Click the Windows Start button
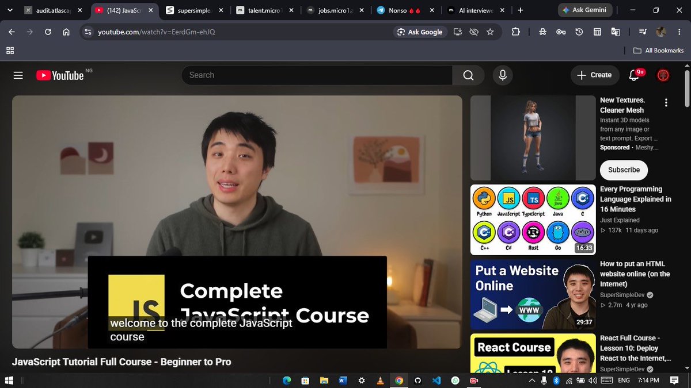The image size is (691, 388). [x=9, y=381]
